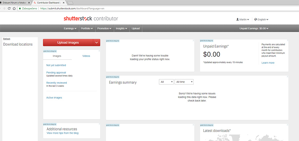Open the Martin account dropdown

tap(243, 20)
